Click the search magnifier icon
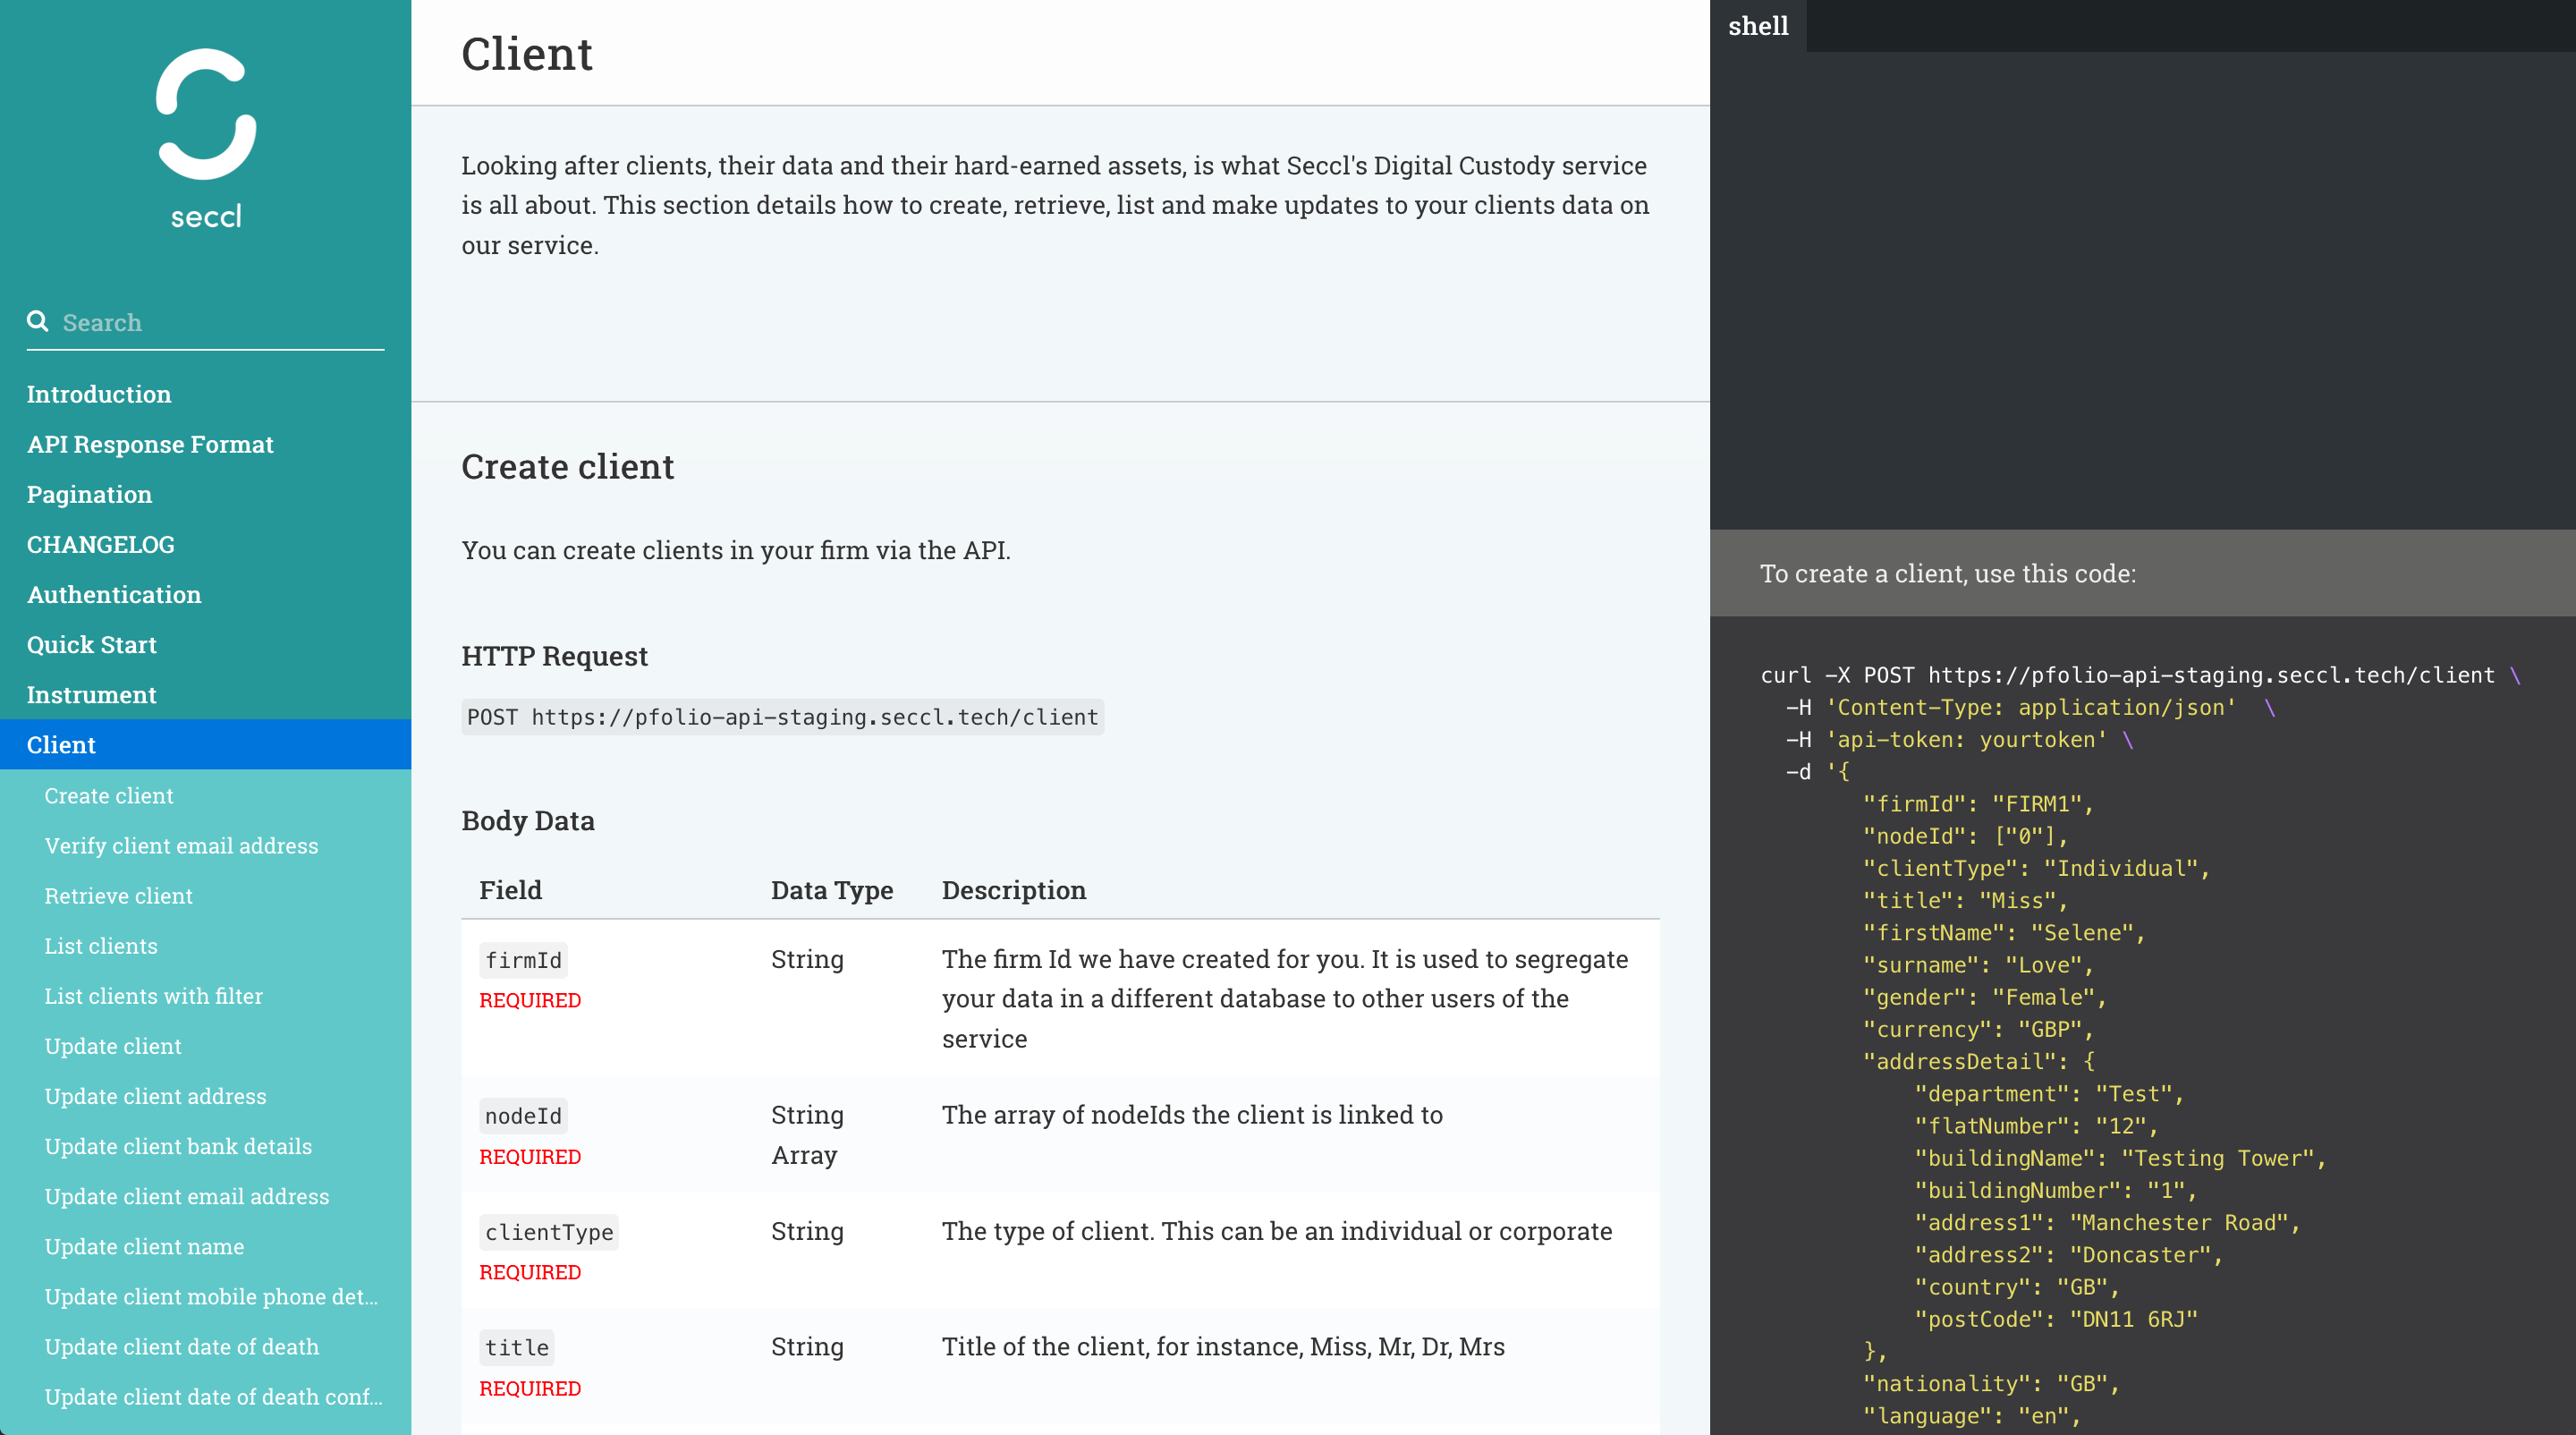2576x1435 pixels. (38, 321)
